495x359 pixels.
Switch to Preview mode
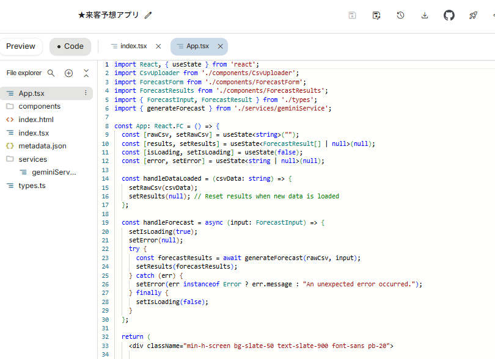[x=21, y=46]
